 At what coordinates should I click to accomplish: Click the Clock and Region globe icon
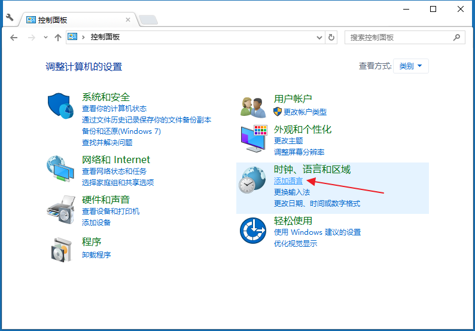[x=252, y=179]
